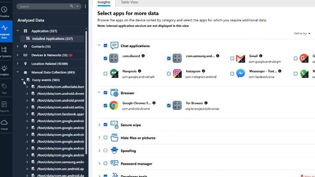Click the Analyzed Data tree scrollbar

(86, 92)
